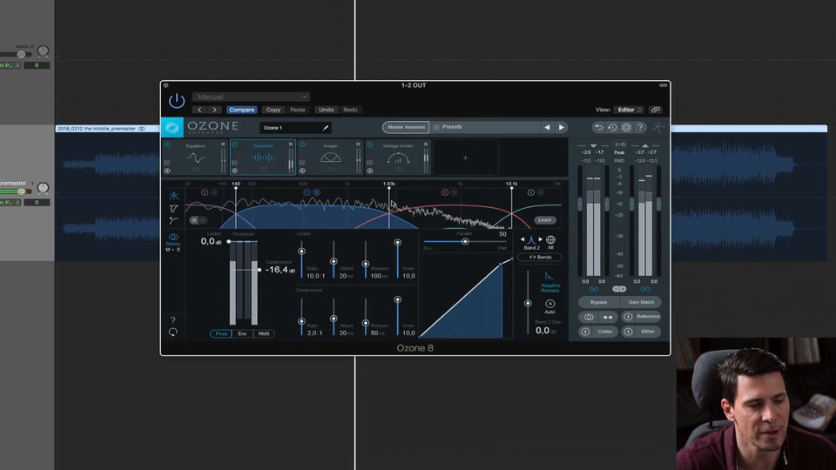Remove band using X button
The width and height of the screenshot is (836, 470).
[x=194, y=220]
